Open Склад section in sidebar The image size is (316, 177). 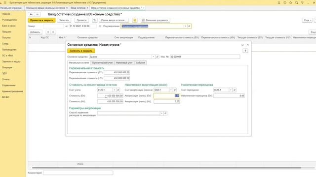tap(5, 44)
